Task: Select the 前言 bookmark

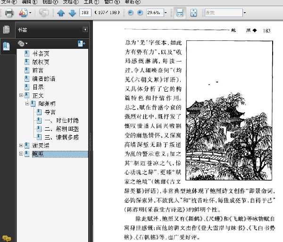Action: click(x=38, y=70)
